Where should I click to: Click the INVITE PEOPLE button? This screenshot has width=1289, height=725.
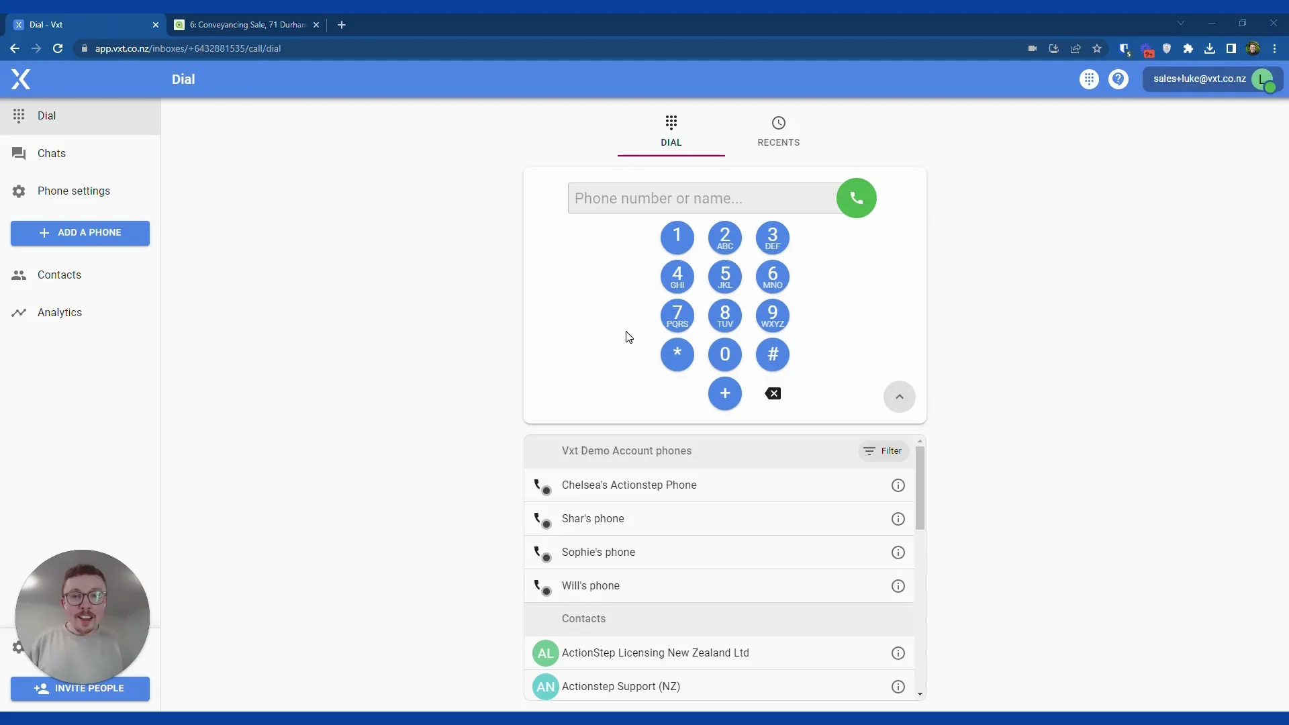(80, 688)
